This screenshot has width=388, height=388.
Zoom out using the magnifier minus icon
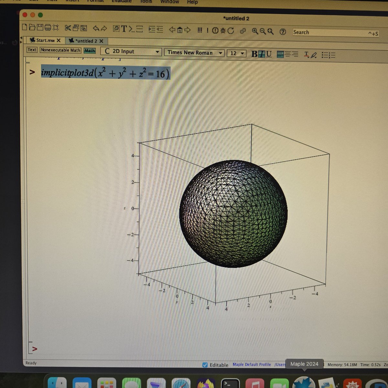(x=263, y=31)
